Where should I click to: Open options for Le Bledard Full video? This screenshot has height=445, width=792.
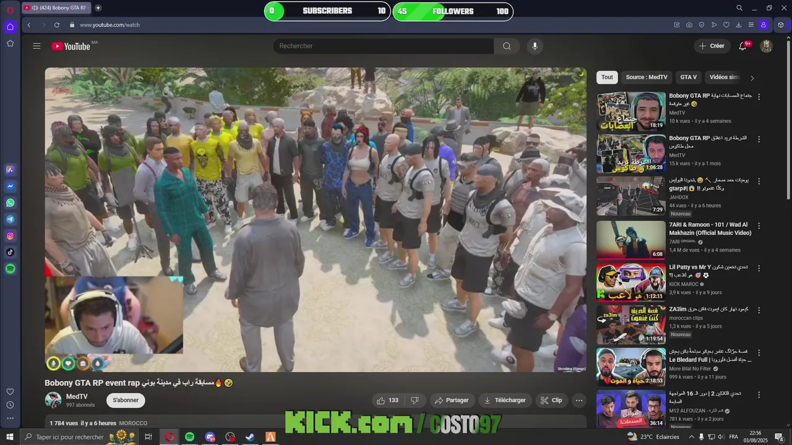tap(759, 352)
